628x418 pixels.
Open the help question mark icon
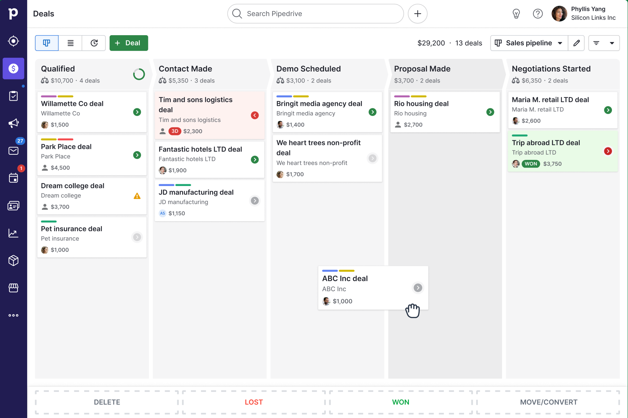tap(538, 14)
